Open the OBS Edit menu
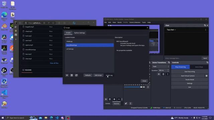Screen dimensions: 214x120 point(110,22)
